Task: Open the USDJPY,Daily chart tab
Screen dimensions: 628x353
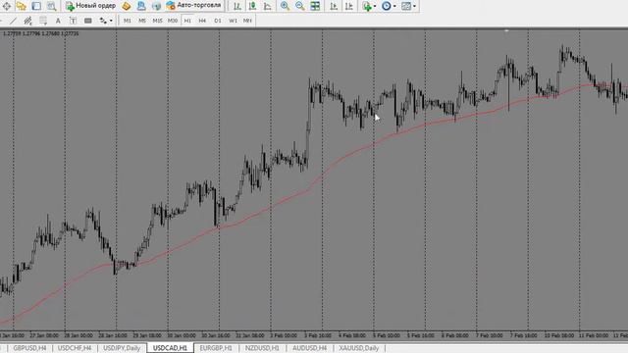Action: 122,348
